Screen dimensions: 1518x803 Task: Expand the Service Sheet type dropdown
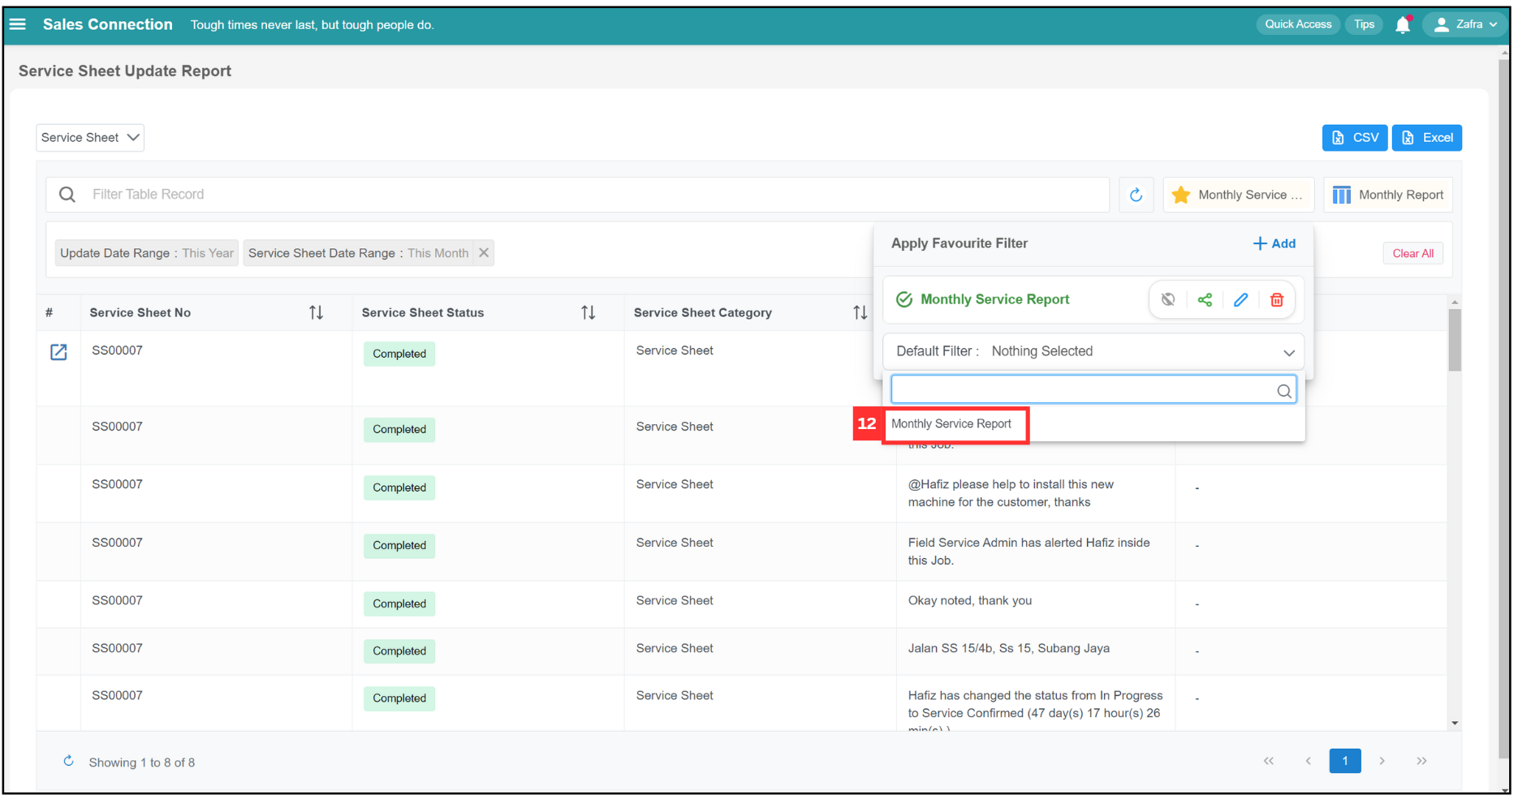point(90,138)
